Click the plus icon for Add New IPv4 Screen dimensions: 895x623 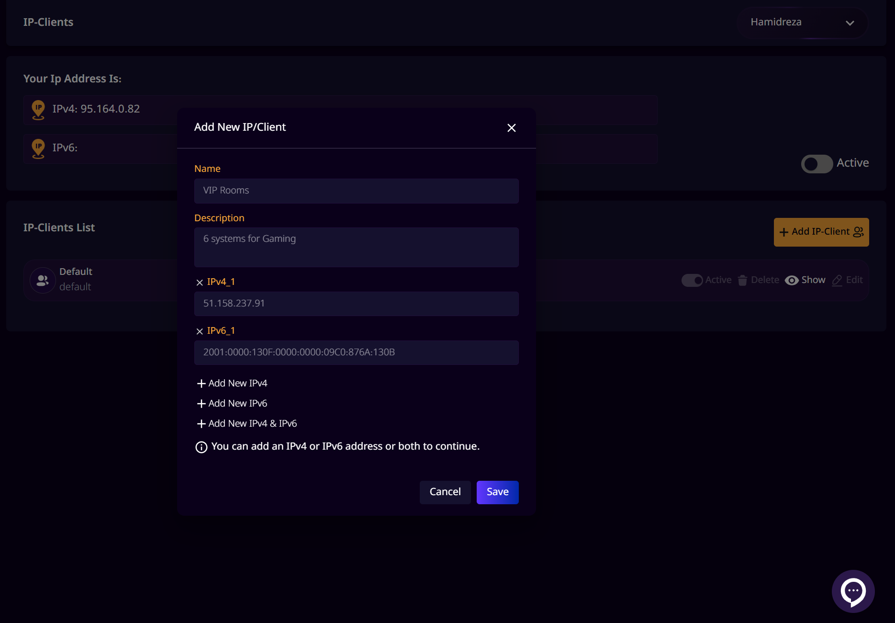[x=201, y=384]
